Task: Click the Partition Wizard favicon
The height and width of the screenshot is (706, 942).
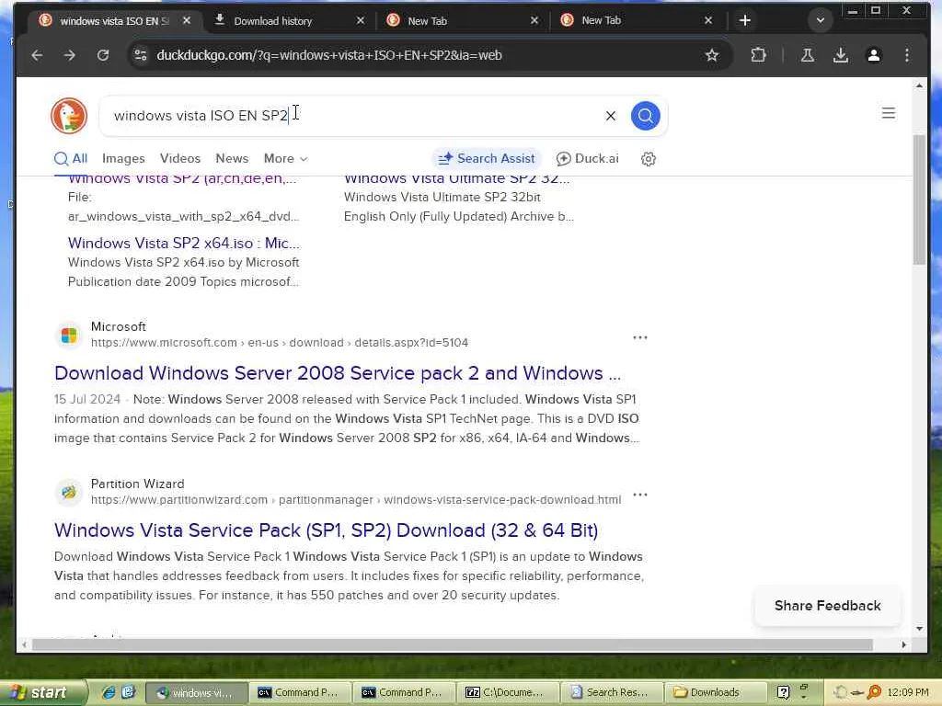Action: point(69,493)
